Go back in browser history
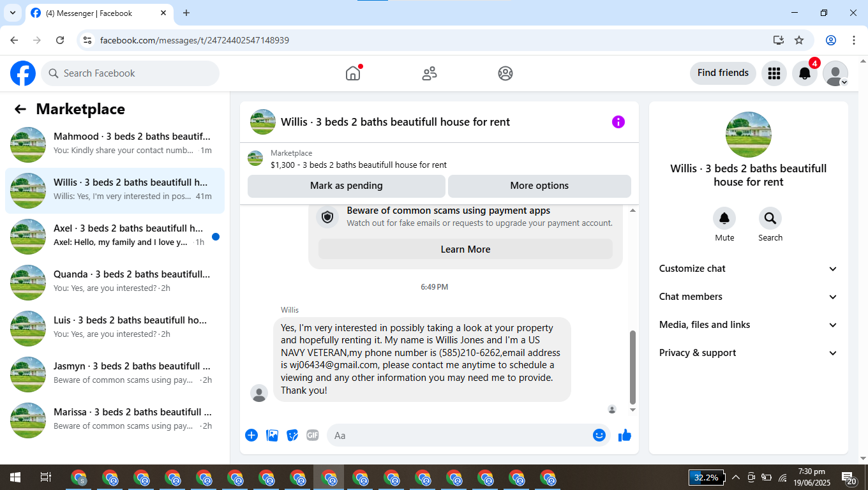This screenshot has height=490, width=868. pyautogui.click(x=14, y=40)
